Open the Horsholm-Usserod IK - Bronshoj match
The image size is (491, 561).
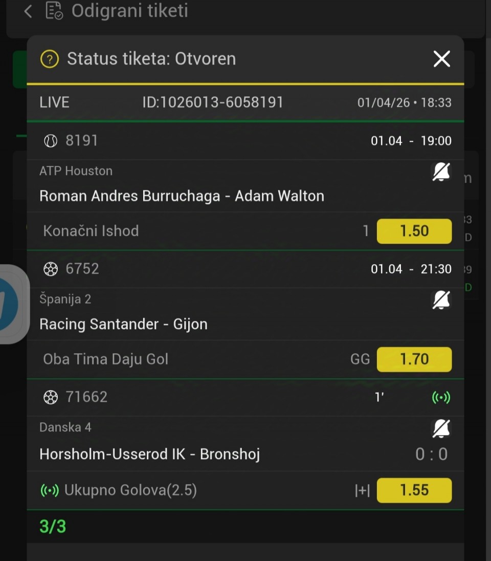149,455
